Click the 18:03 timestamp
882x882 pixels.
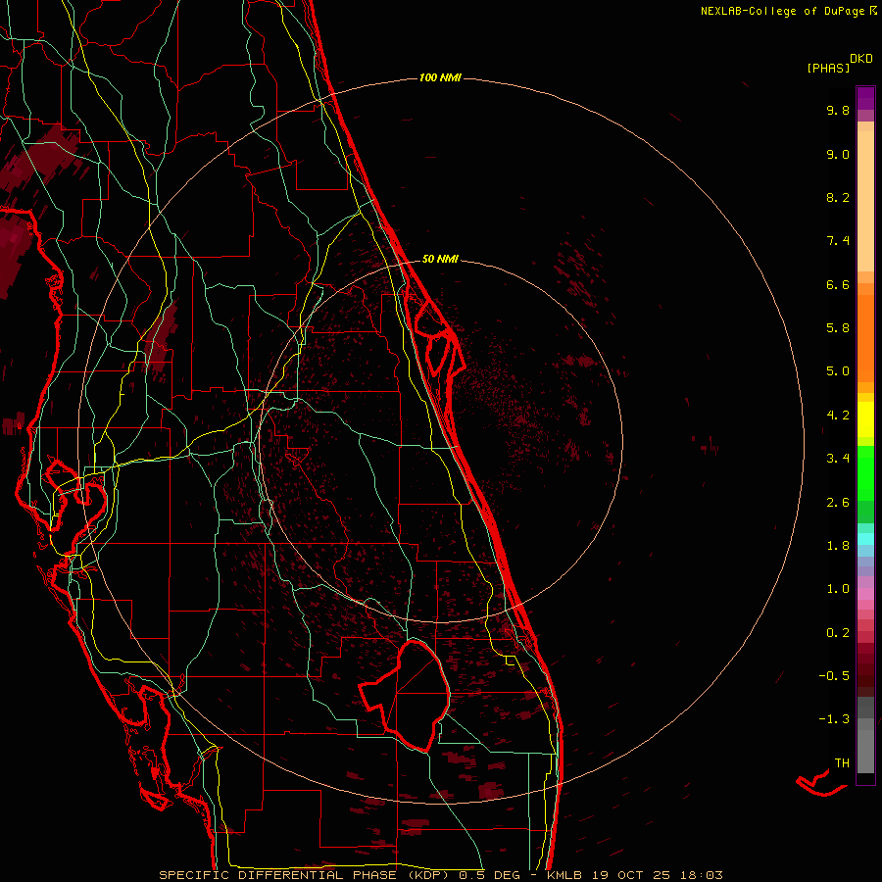pos(702,875)
